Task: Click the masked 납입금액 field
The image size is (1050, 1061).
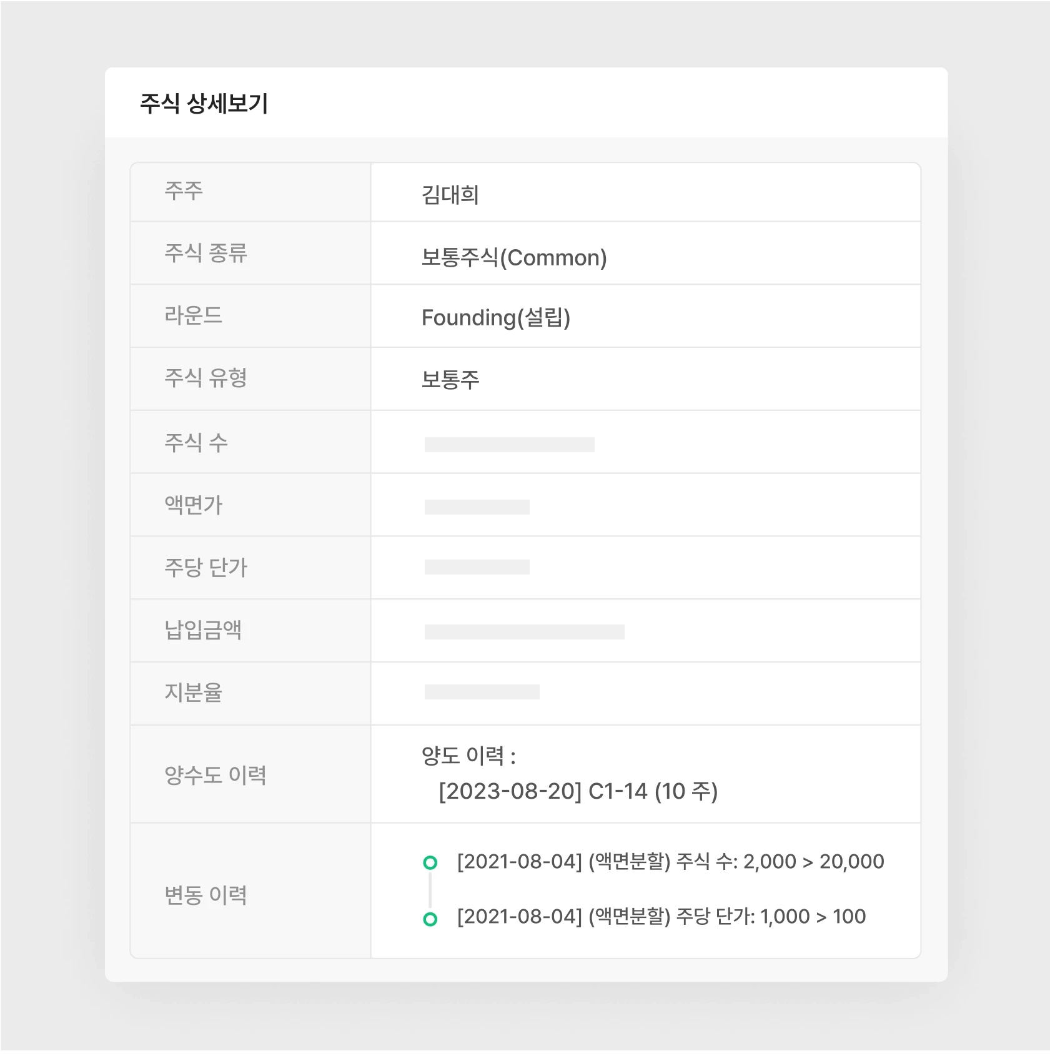Action: 525,630
